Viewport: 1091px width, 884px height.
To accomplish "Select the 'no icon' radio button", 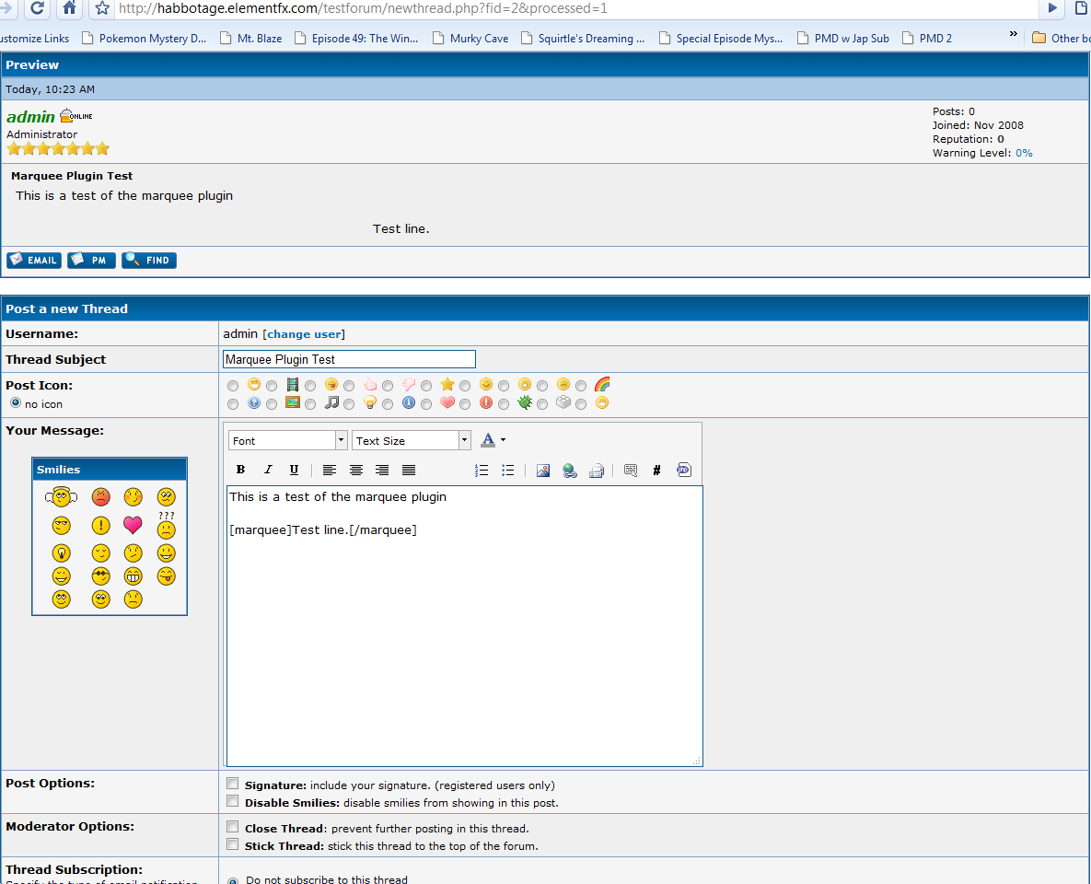I will click(x=16, y=403).
